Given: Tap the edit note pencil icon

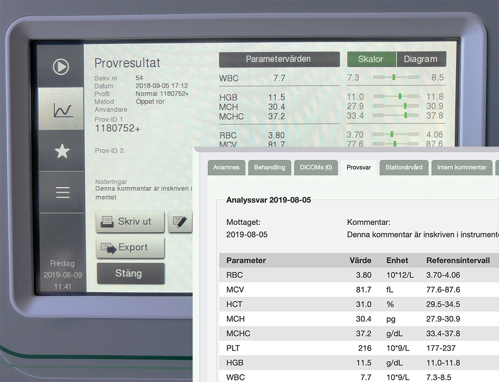Looking at the screenshot, I should [180, 222].
